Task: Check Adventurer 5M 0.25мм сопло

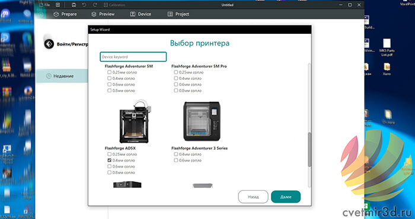Action: point(109,72)
